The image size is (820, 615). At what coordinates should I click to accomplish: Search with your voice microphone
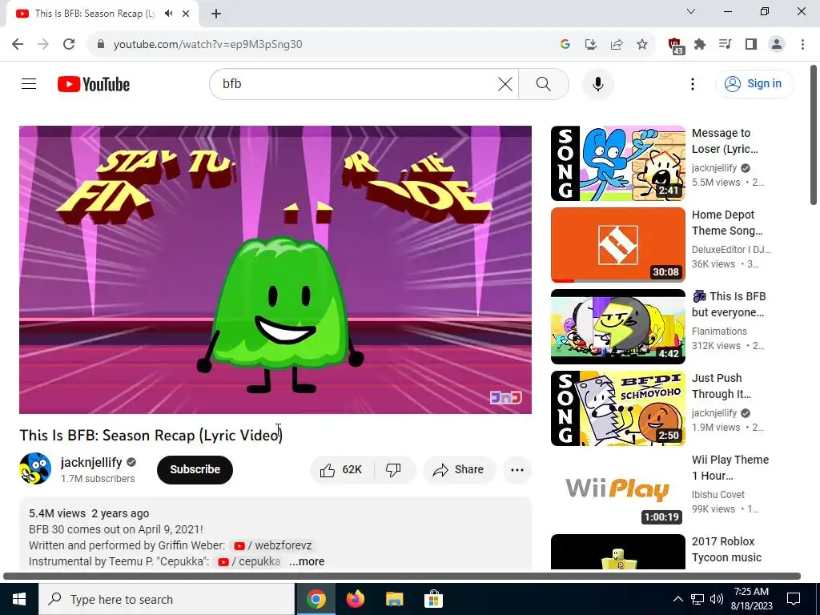point(597,83)
